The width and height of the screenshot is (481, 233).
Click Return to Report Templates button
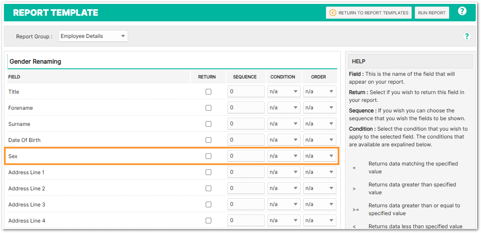[369, 13]
